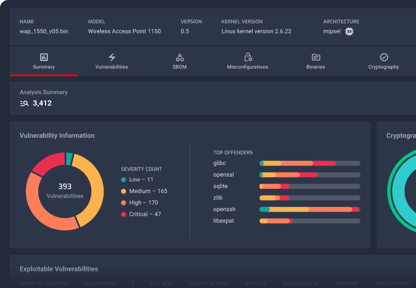
Task: Click the Analysis Summary label
Action: [x=44, y=92]
